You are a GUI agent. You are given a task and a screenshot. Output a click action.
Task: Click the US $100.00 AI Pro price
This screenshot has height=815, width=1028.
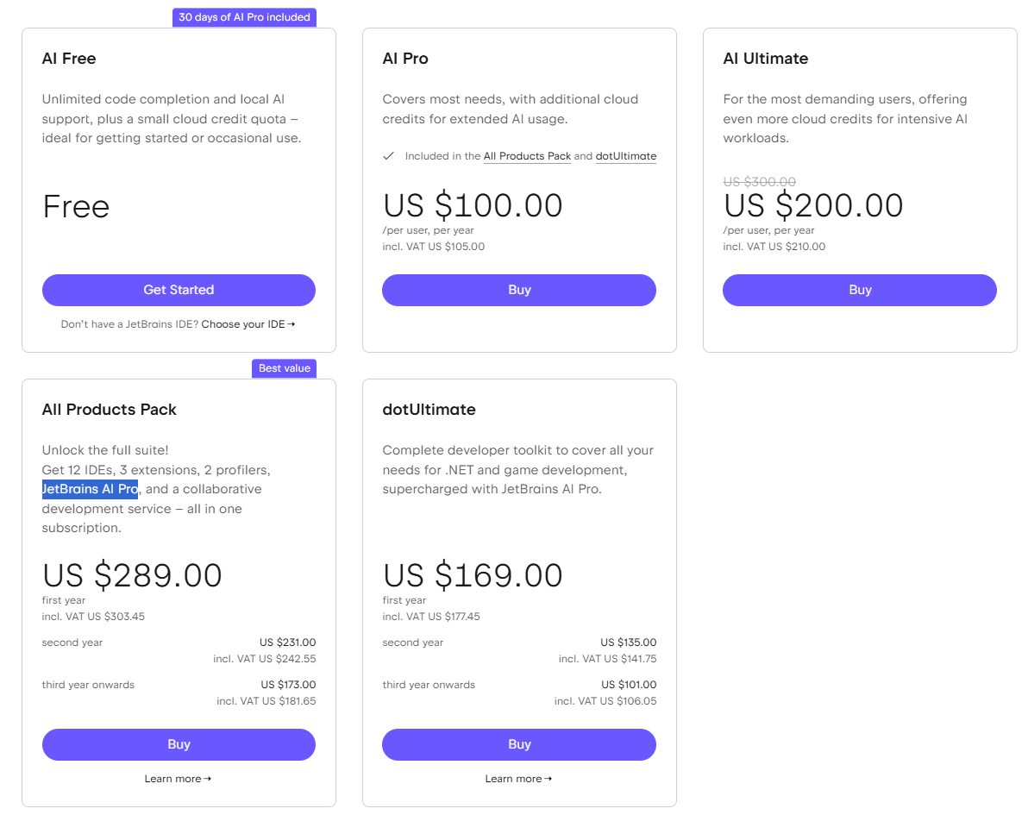click(x=473, y=206)
